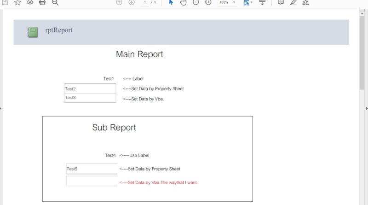
Task: Click the cloud upload icon
Action: pyautogui.click(x=30, y=2)
